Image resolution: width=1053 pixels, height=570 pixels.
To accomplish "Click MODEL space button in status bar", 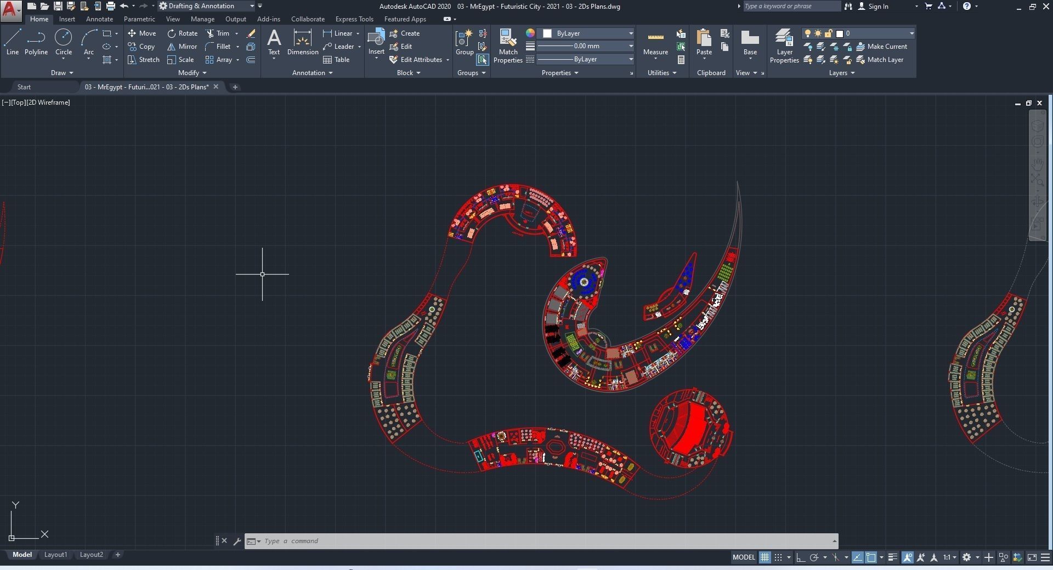I will (x=744, y=557).
